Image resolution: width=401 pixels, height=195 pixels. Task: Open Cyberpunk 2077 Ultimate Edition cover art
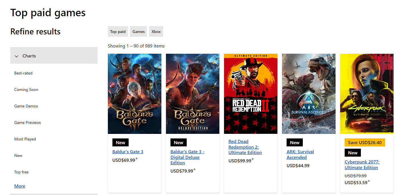[x=367, y=94]
